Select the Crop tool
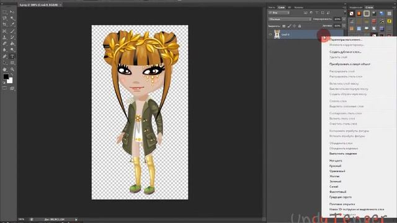 4,25
